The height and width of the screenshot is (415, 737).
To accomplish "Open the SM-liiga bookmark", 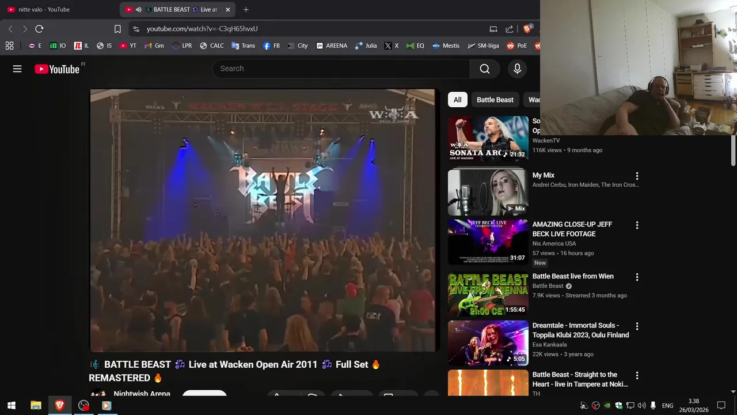I will pyautogui.click(x=483, y=46).
